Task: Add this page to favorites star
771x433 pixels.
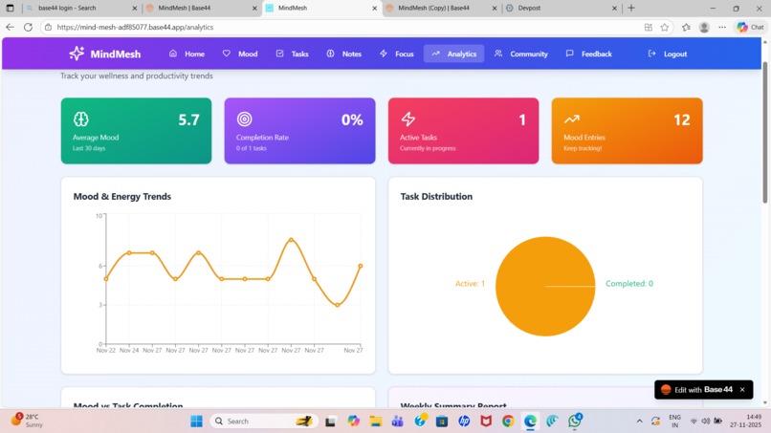Action: [x=664, y=27]
